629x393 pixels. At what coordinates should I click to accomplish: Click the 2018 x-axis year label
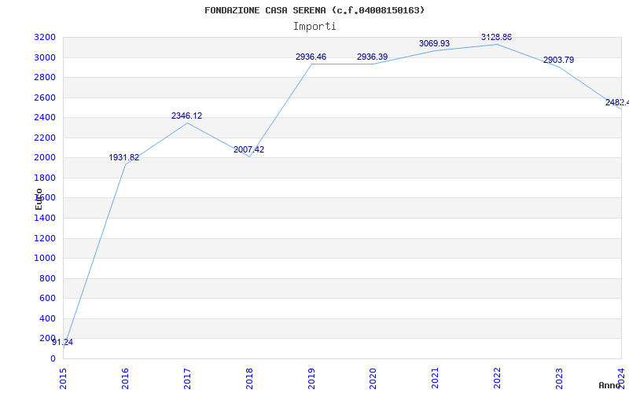click(249, 378)
